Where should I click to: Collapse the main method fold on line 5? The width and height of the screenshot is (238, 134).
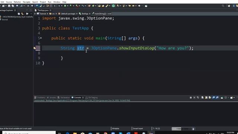41,38
